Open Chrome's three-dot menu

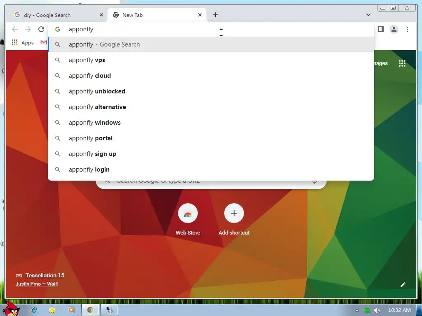click(x=407, y=29)
